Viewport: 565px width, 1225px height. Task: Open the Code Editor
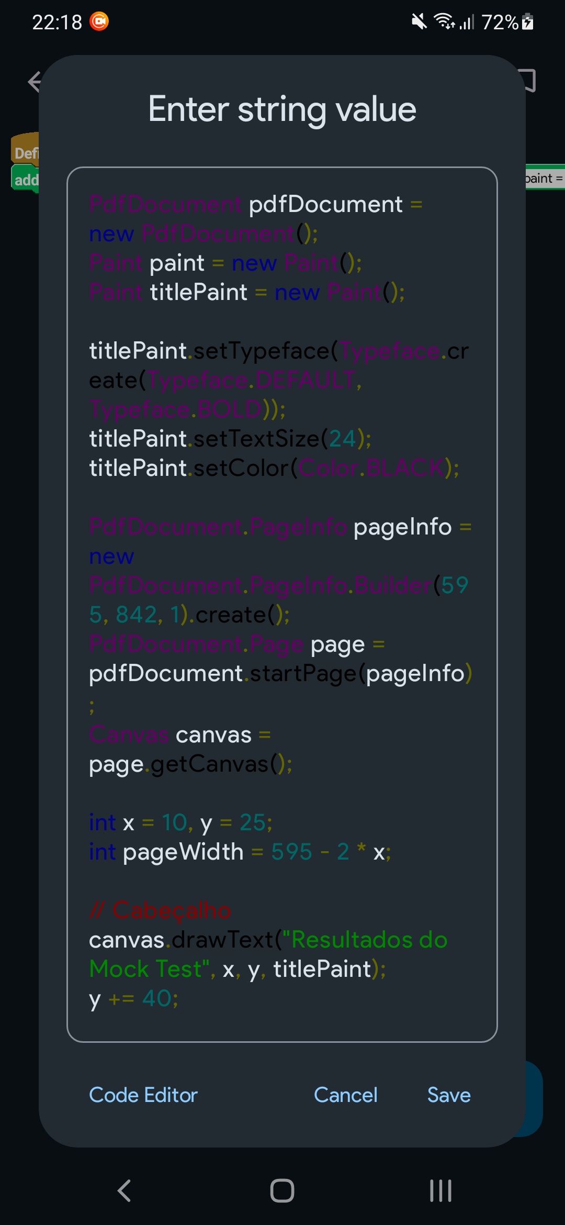pyautogui.click(x=143, y=1095)
